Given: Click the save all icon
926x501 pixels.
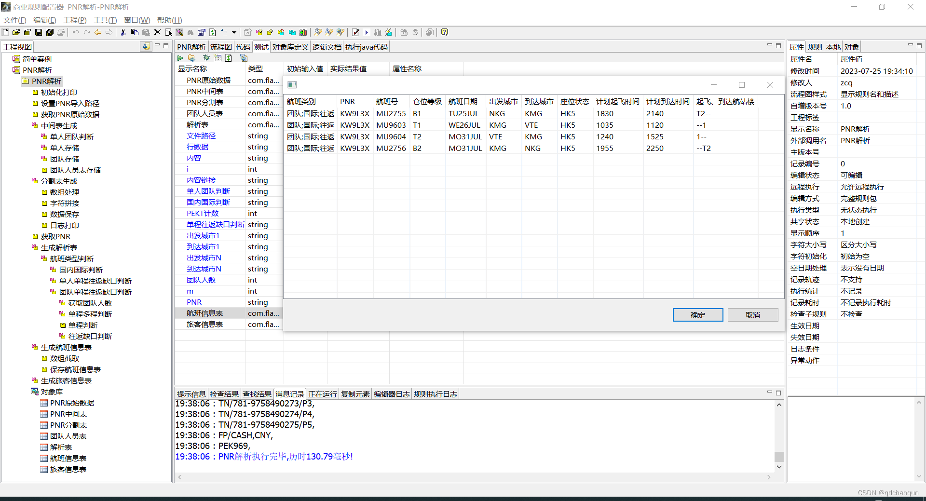Looking at the screenshot, I should (x=50, y=32).
